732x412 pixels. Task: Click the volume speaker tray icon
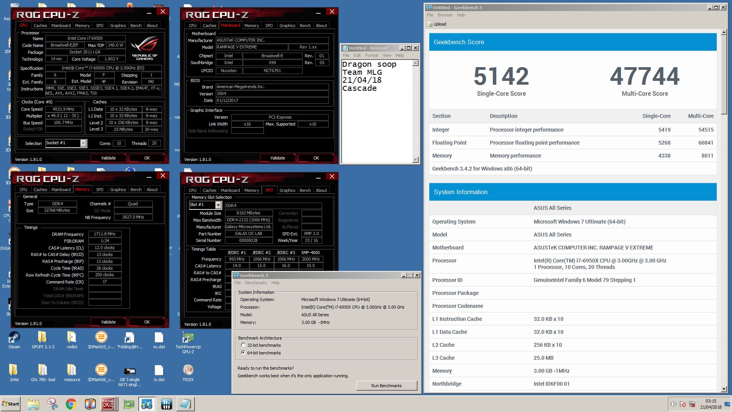pyautogui.click(x=674, y=404)
